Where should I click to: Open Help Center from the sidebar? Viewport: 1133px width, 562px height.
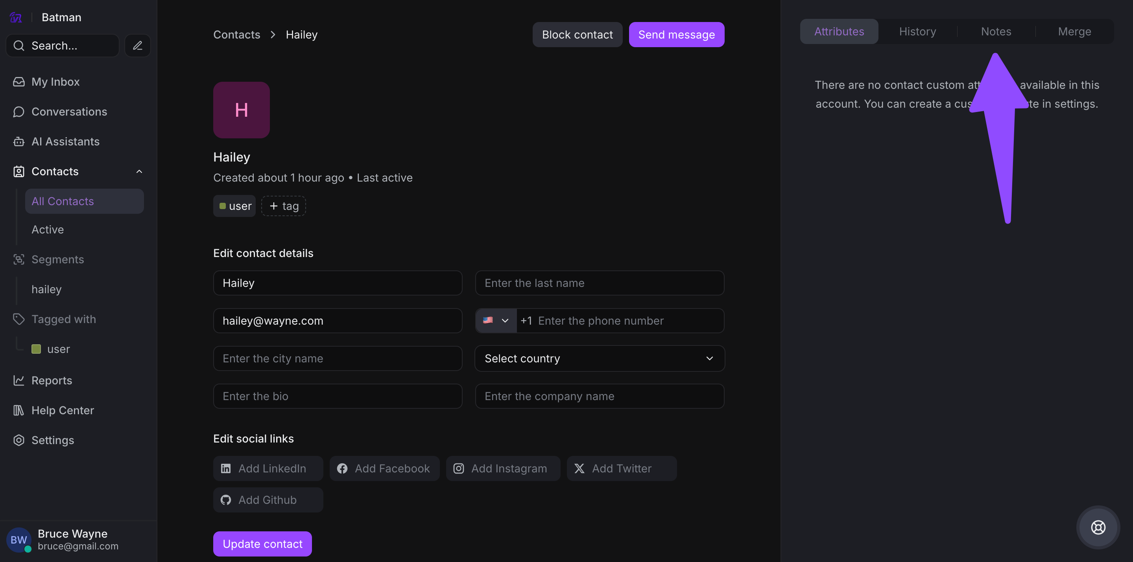click(x=63, y=410)
